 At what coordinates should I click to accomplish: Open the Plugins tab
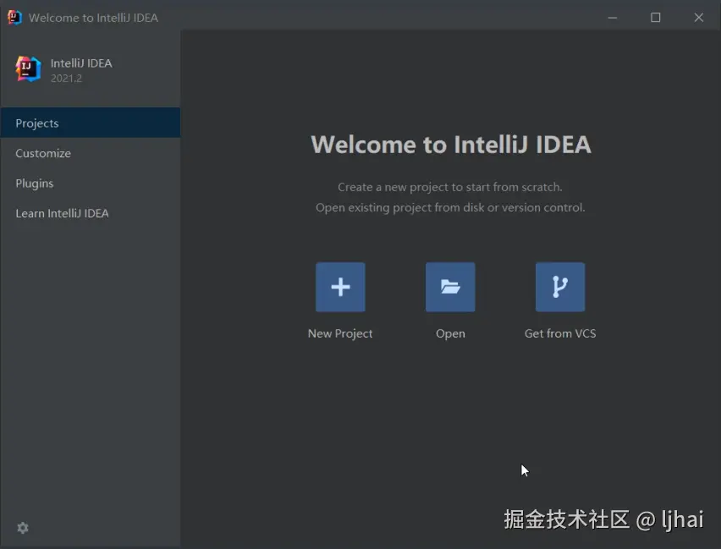[90, 183]
